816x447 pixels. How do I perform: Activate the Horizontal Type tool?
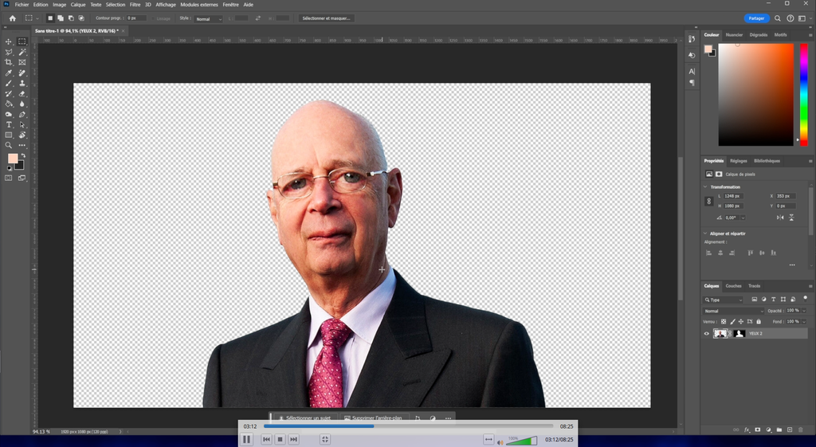[9, 124]
